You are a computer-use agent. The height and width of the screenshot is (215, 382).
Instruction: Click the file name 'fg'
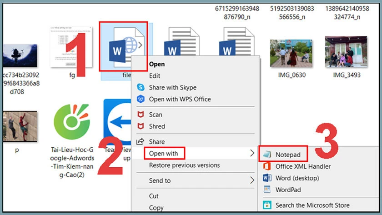pos(72,75)
